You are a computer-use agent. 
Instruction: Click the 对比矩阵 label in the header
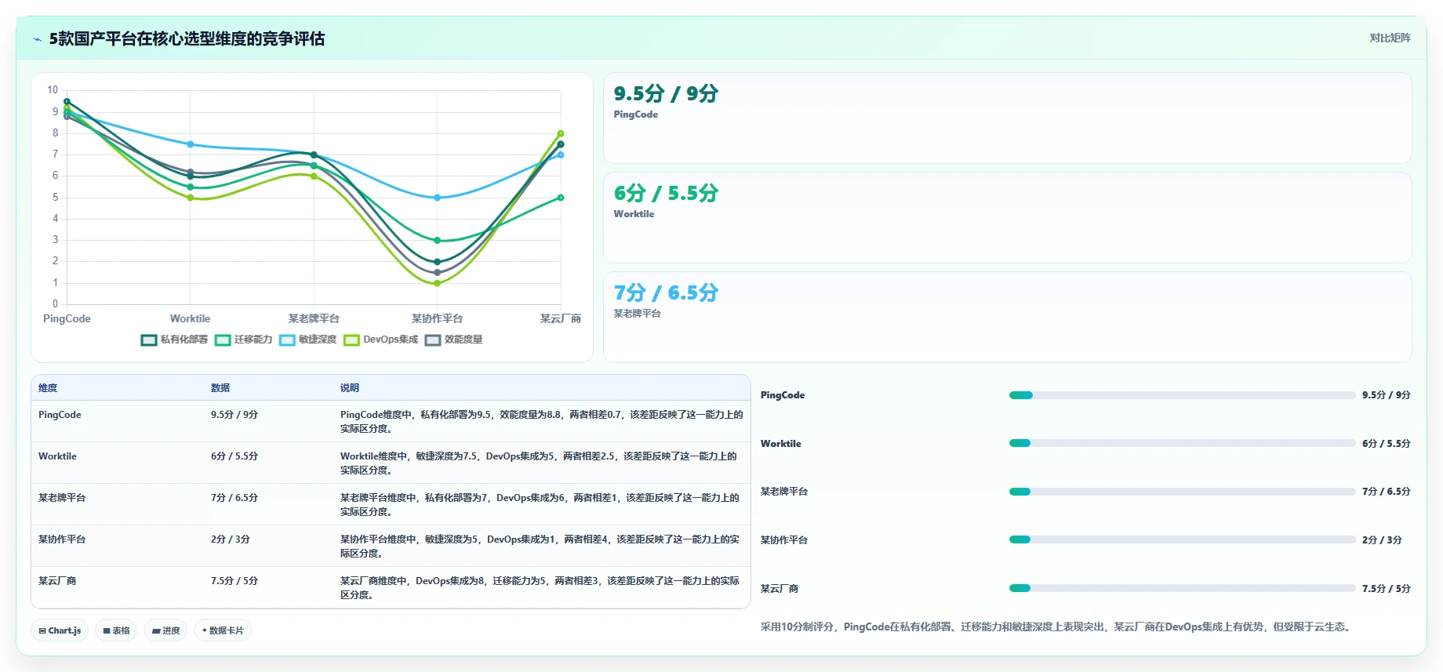tap(1390, 38)
